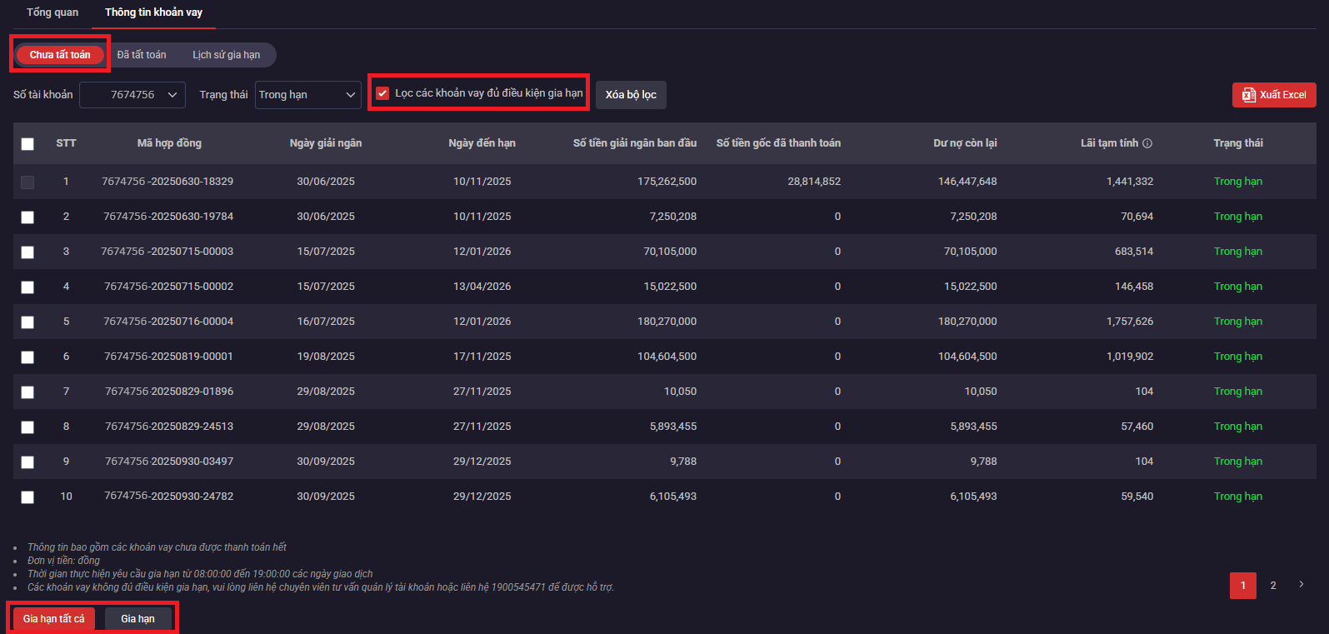The width and height of the screenshot is (1329, 634).
Task: Click interest value 57,460
Action: coord(1137,427)
